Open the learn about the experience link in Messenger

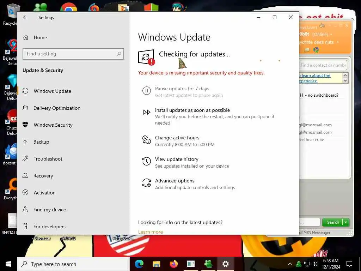pyautogui.click(x=314, y=78)
